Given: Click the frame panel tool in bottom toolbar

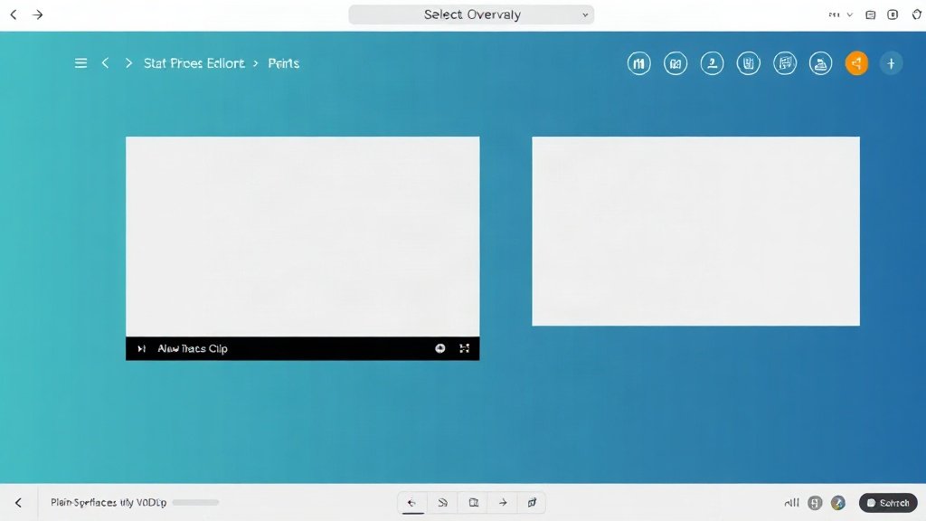Looking at the screenshot, I should point(474,503).
